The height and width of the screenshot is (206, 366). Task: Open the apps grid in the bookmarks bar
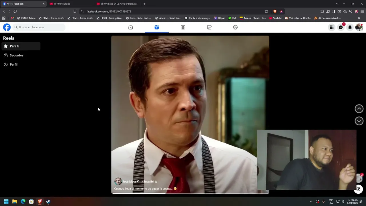pos(4,18)
